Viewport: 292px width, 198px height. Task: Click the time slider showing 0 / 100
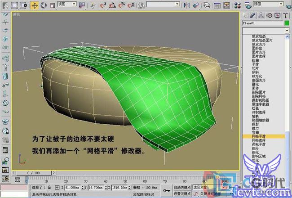33,173
